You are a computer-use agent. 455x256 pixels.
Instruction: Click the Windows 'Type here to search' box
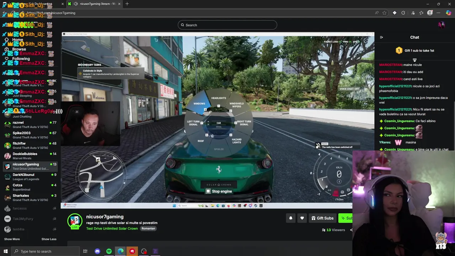point(45,251)
